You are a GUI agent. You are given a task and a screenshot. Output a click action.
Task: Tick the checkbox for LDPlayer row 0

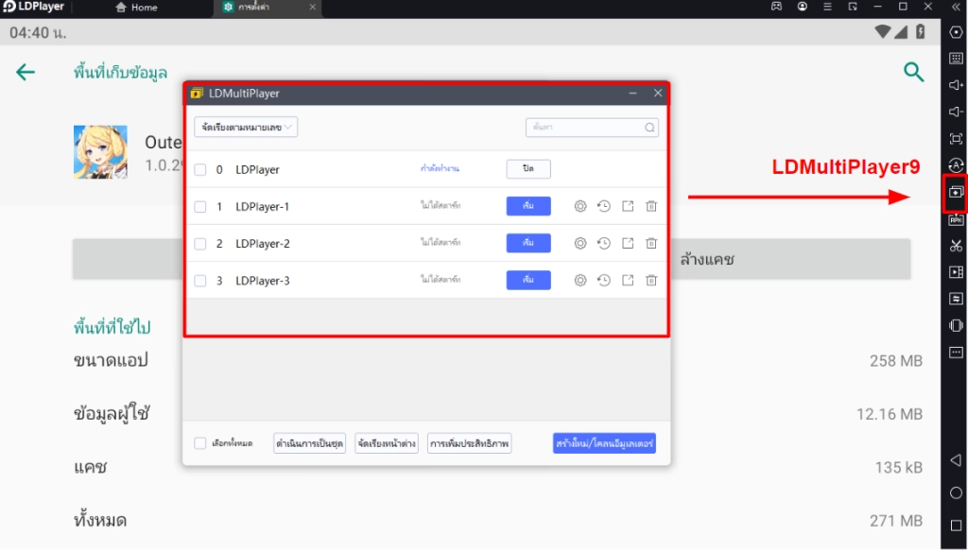click(x=200, y=170)
